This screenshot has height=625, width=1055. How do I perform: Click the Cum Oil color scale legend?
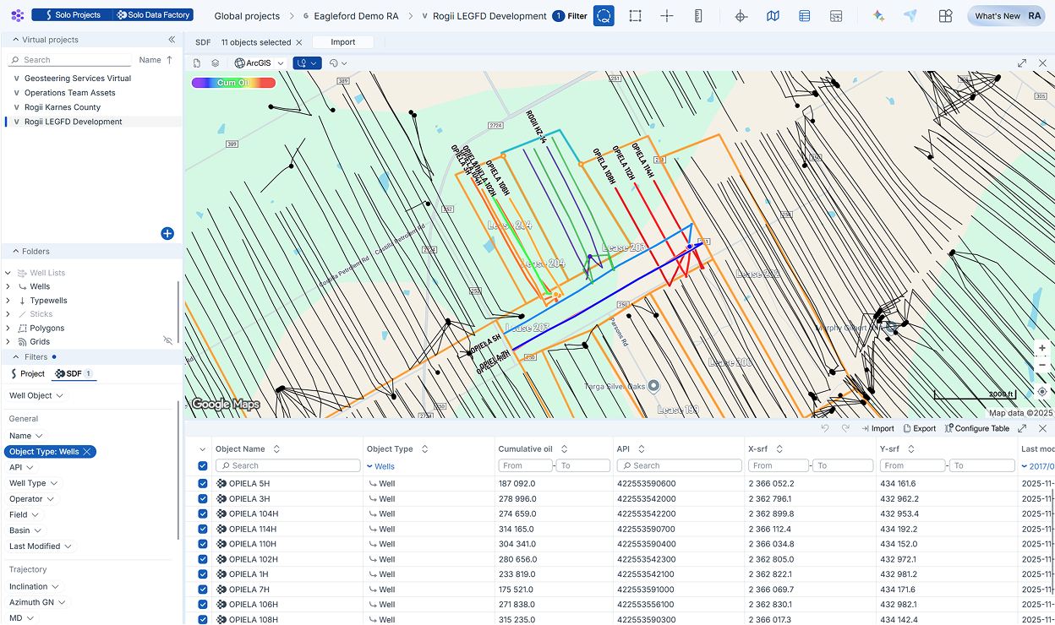coord(233,83)
